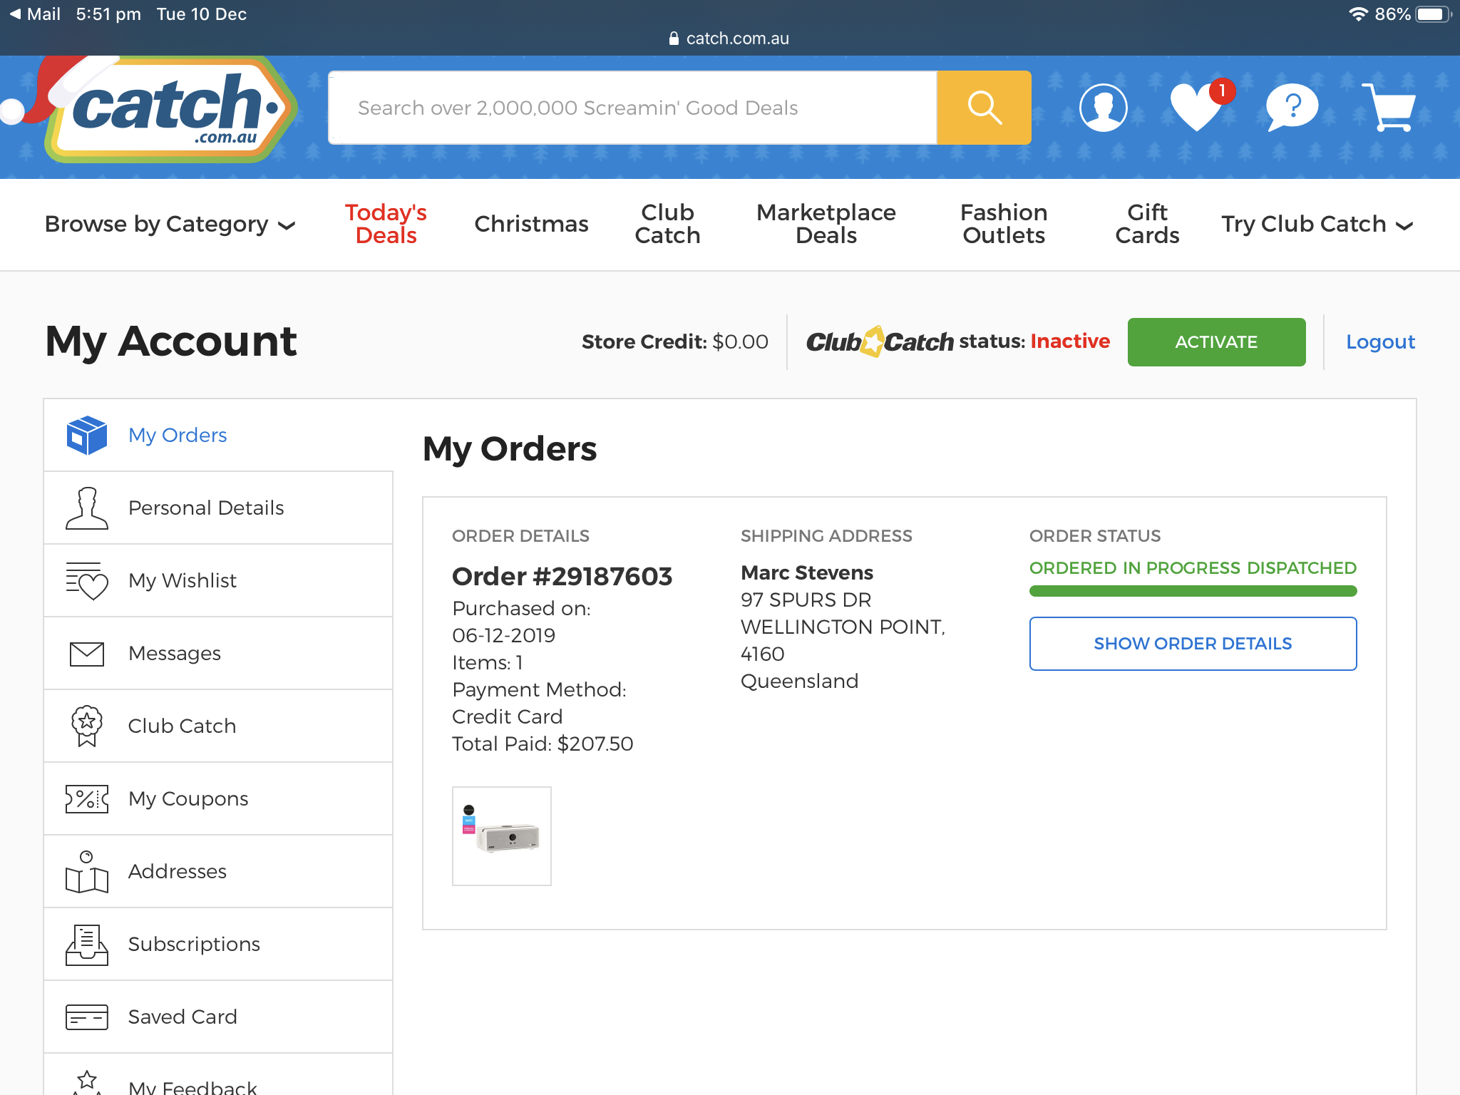Image resolution: width=1460 pixels, height=1095 pixels.
Task: Tap the padlock icon beside catch.com.au
Action: pos(674,38)
